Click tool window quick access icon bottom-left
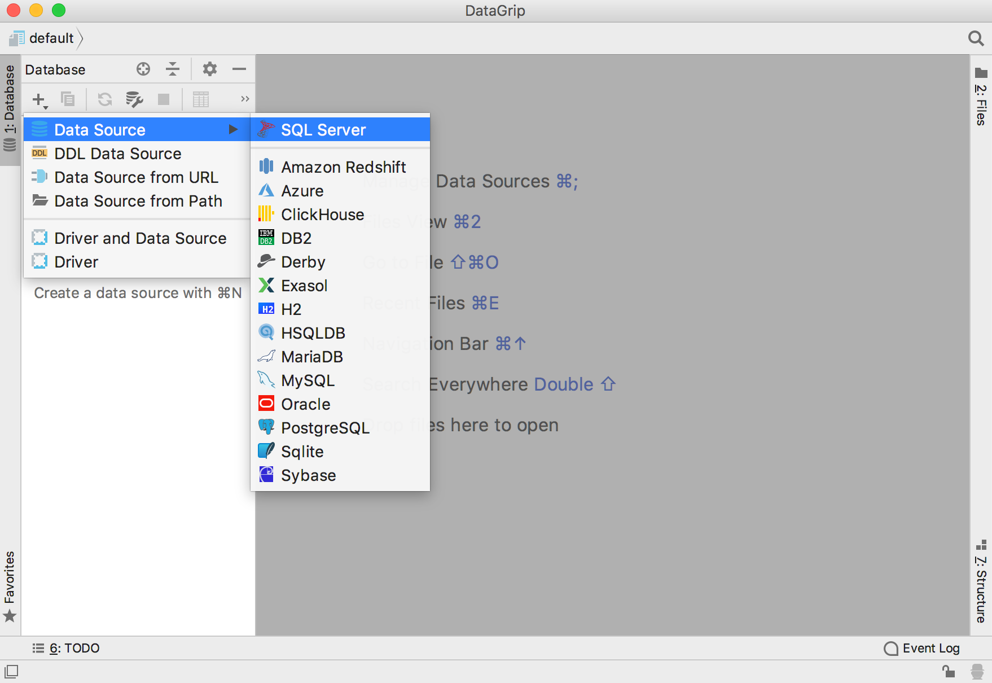992x683 pixels. (11, 672)
